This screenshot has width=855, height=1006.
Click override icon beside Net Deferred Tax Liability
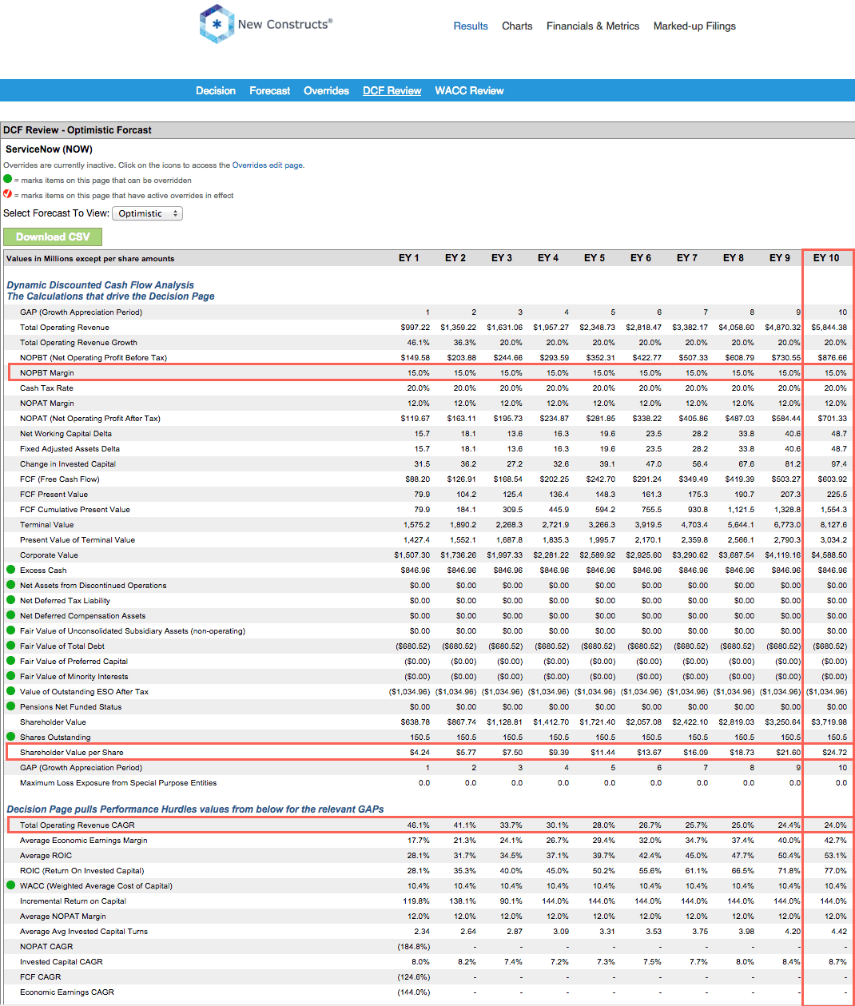click(11, 600)
